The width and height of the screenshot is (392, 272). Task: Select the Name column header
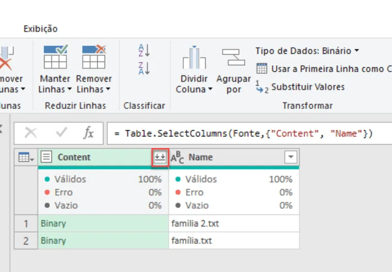tap(234, 157)
